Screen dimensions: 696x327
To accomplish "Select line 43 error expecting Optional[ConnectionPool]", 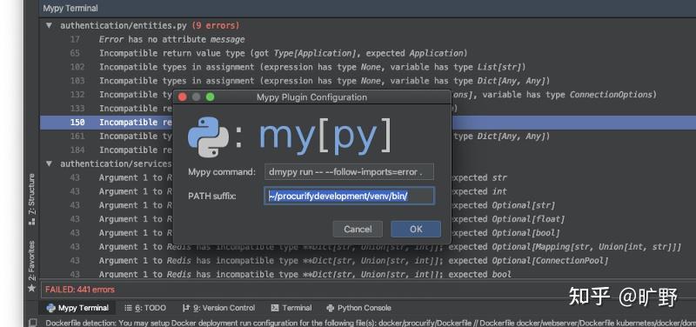I will [x=368, y=260].
